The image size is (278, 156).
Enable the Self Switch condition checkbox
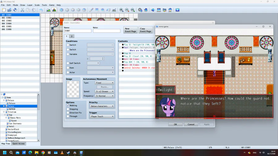tap(68, 63)
